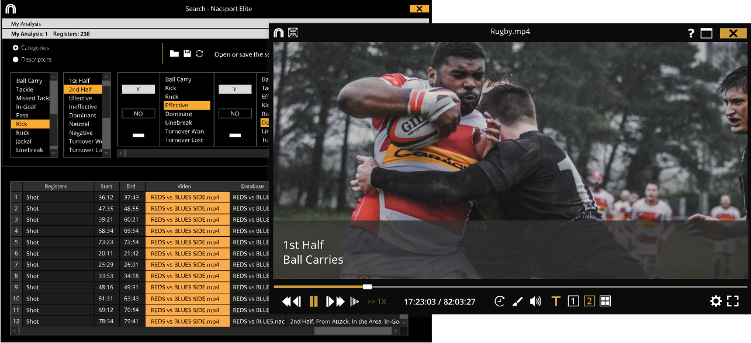Select the Categories radio button
The height and width of the screenshot is (343, 751).
click(16, 48)
